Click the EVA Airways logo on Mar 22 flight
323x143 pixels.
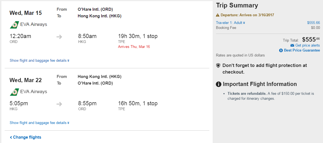[14, 92]
